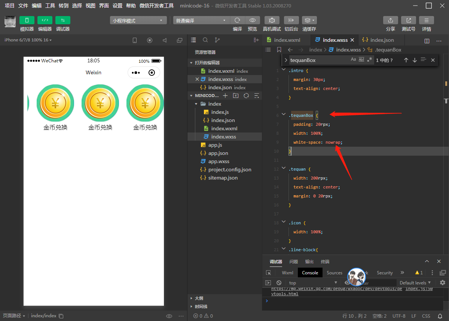Click the test account icon (测试号)

(409, 20)
